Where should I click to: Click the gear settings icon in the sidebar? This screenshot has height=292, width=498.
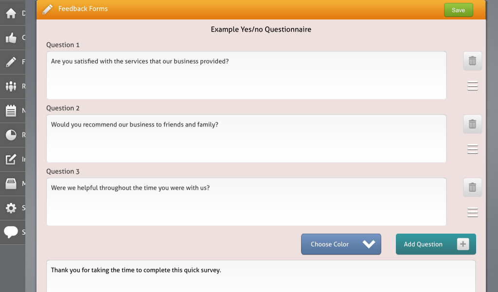coord(11,208)
